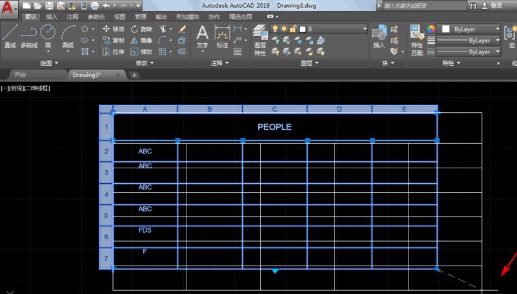Open Layer Properties (图层特性) manager
The image size is (517, 294).
point(260,40)
